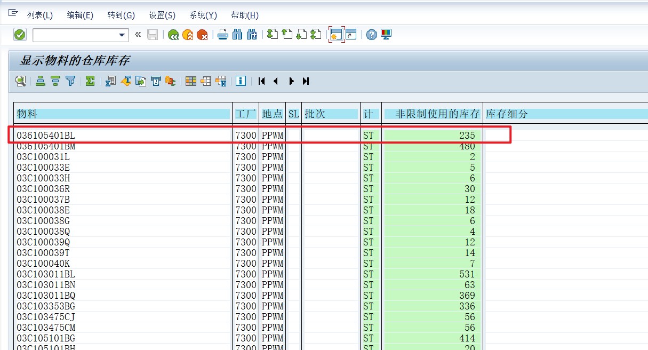Click the ABC Analysis icon

click(x=171, y=81)
